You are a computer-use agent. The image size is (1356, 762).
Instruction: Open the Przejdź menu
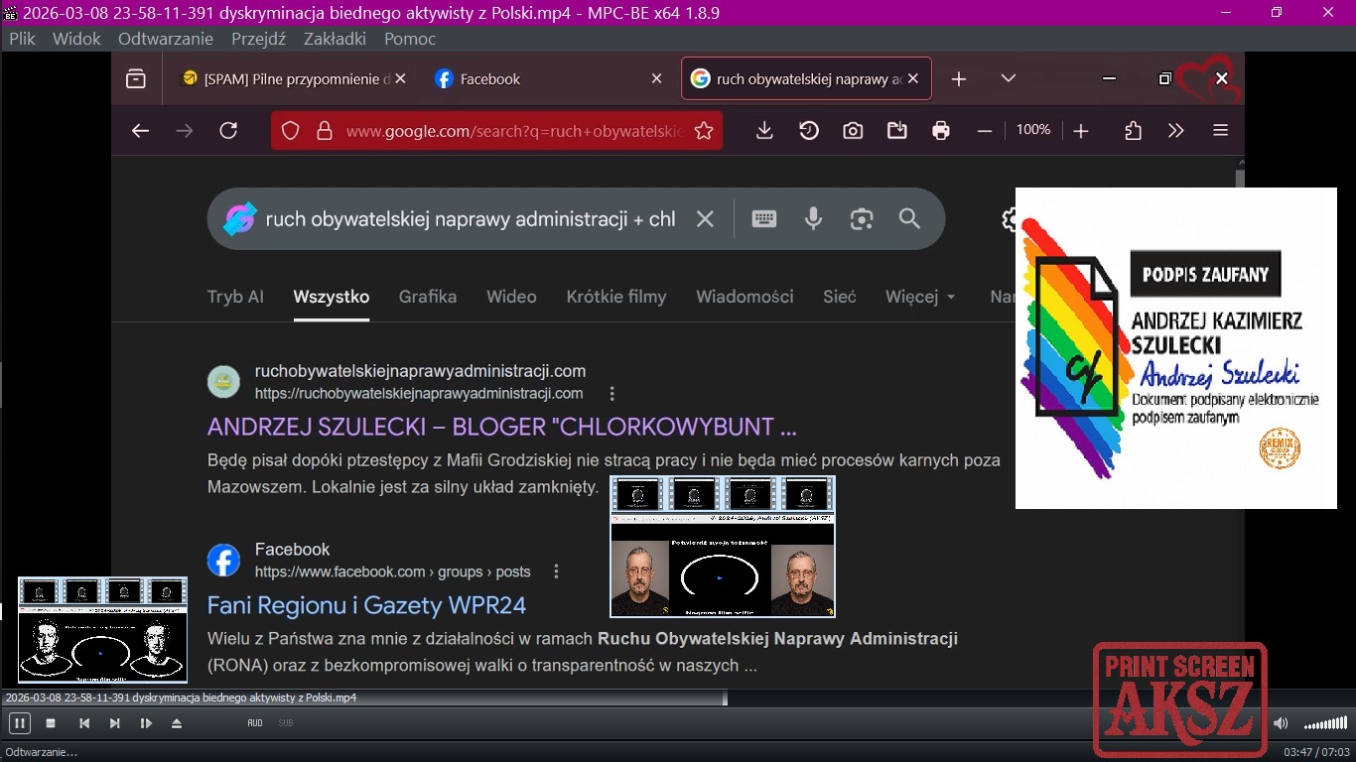[258, 39]
